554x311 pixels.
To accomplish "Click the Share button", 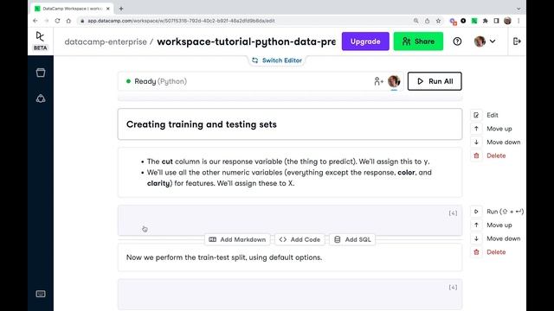I will point(418,41).
